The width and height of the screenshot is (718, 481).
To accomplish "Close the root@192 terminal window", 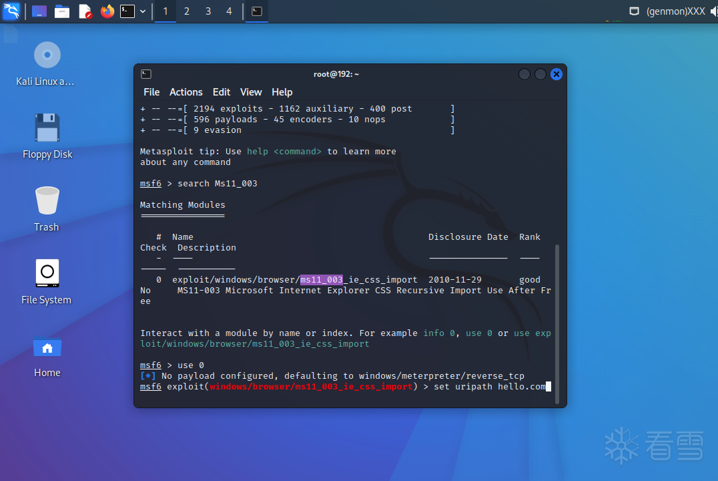I will 557,74.
